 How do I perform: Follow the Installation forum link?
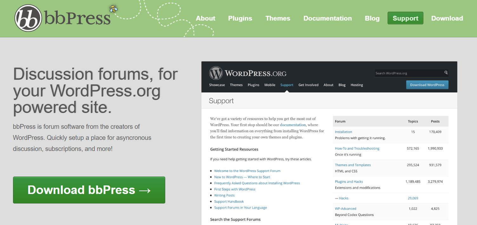click(343, 132)
